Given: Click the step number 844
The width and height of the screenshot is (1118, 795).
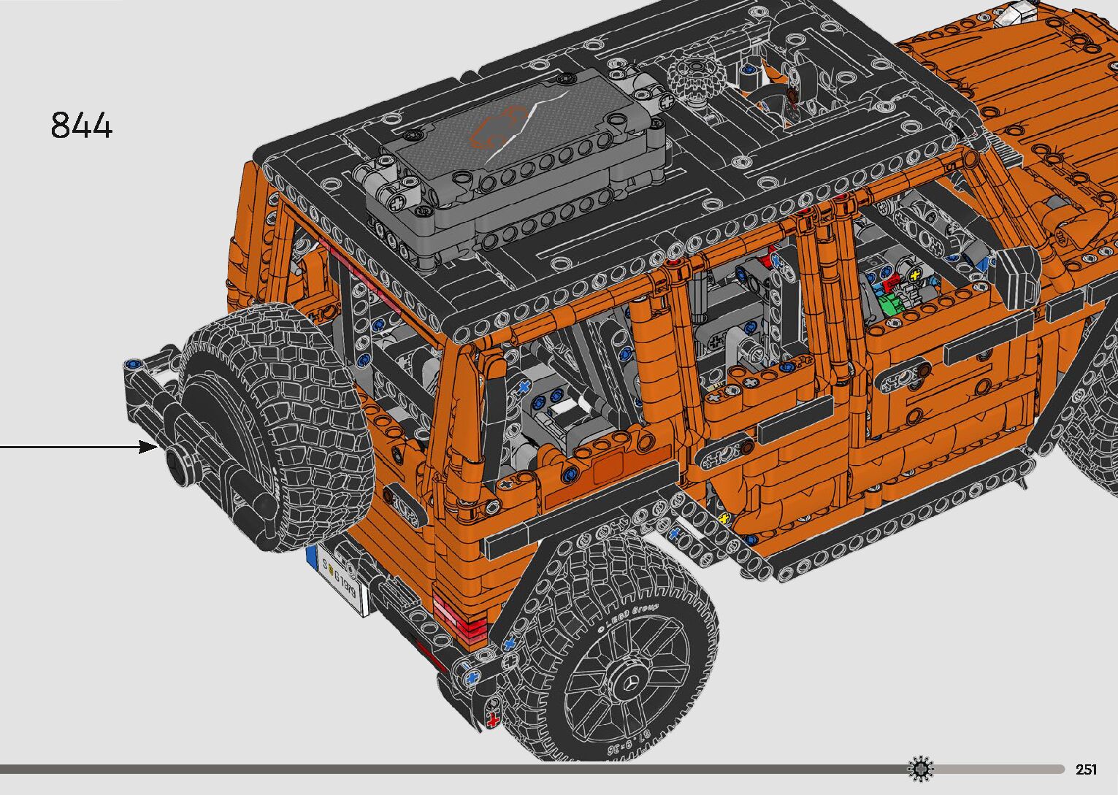Looking at the screenshot, I should pos(82,126).
